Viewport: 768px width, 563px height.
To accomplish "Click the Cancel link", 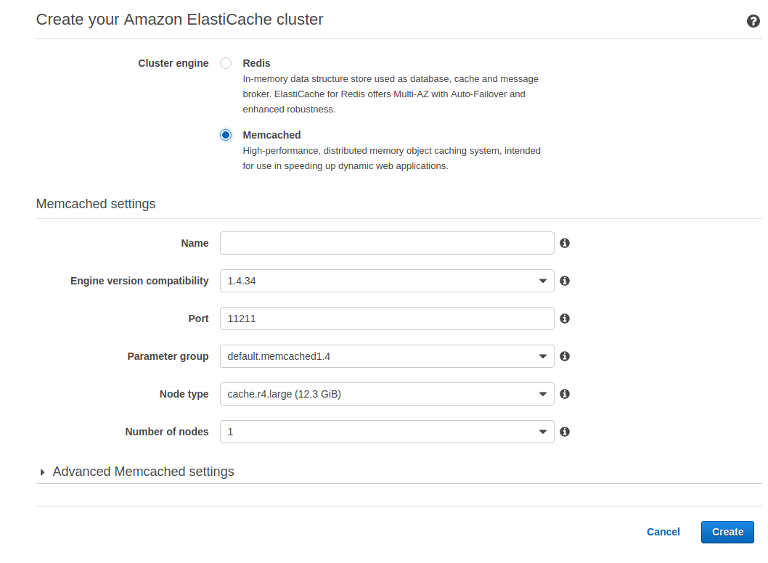I will point(663,532).
